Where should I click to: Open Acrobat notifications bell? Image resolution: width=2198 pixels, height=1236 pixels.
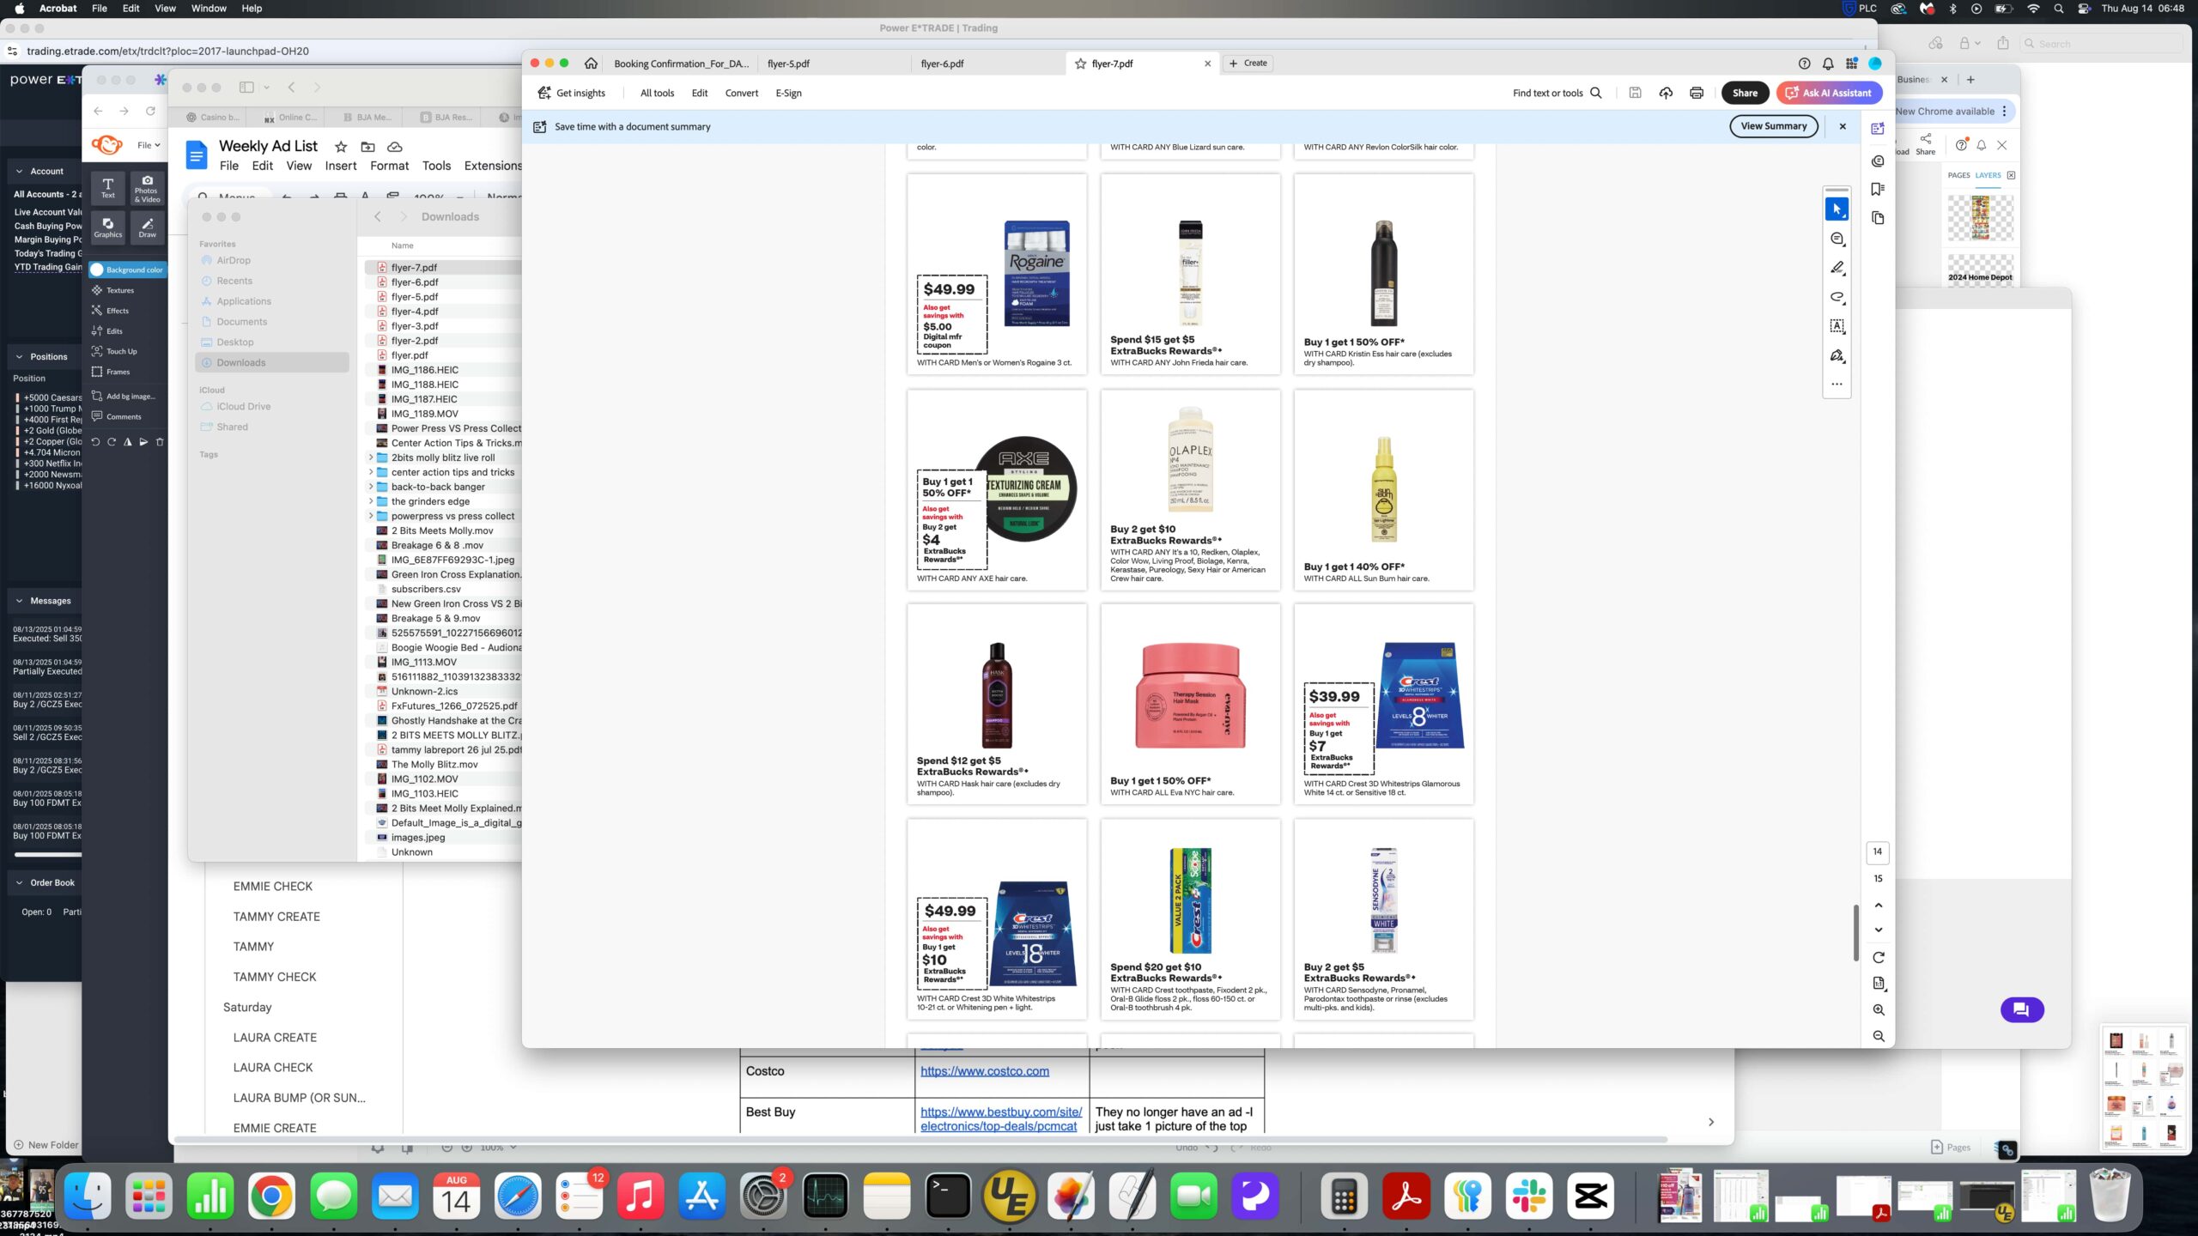pos(1828,64)
